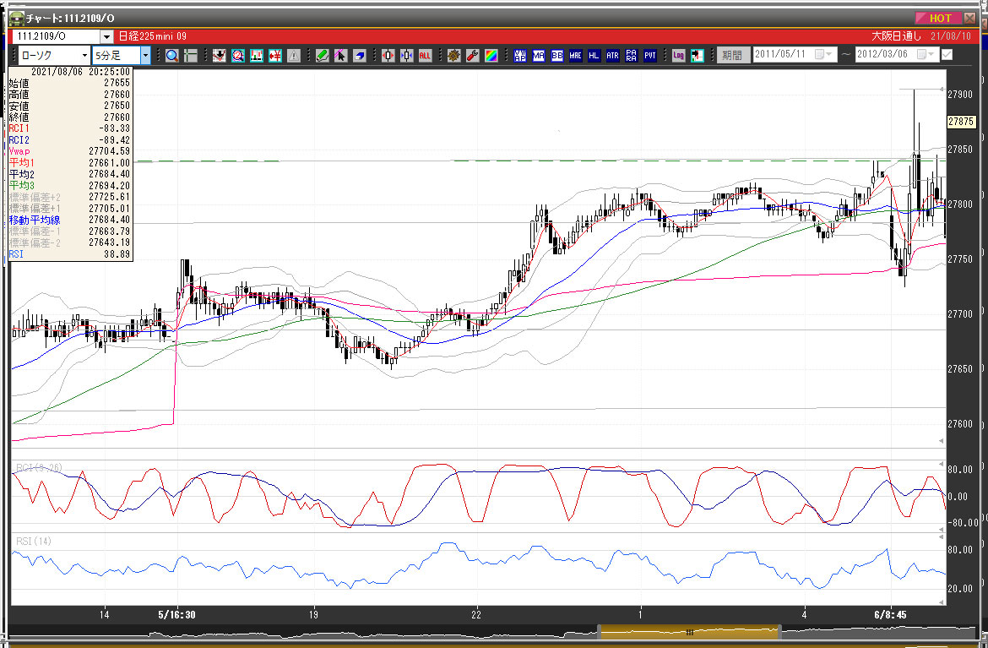
Task: Enable the BB Bollinger Bands indicator
Action: point(557,55)
